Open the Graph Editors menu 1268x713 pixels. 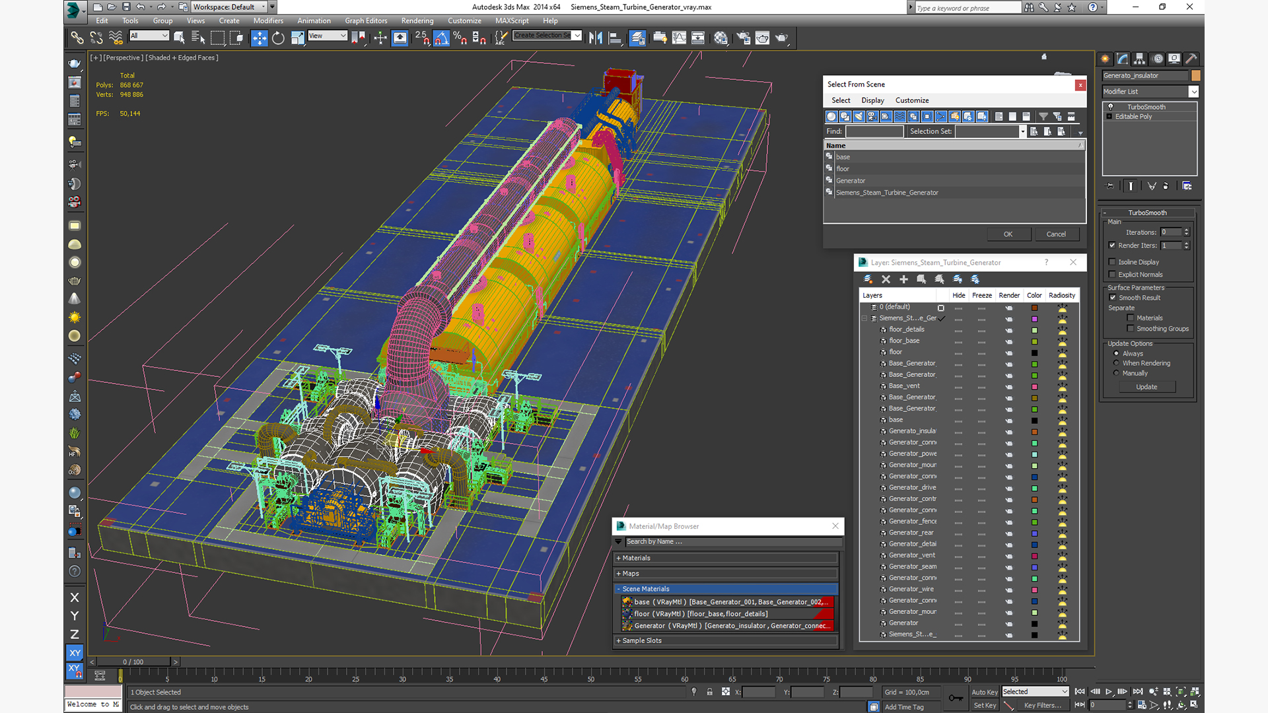point(366,21)
